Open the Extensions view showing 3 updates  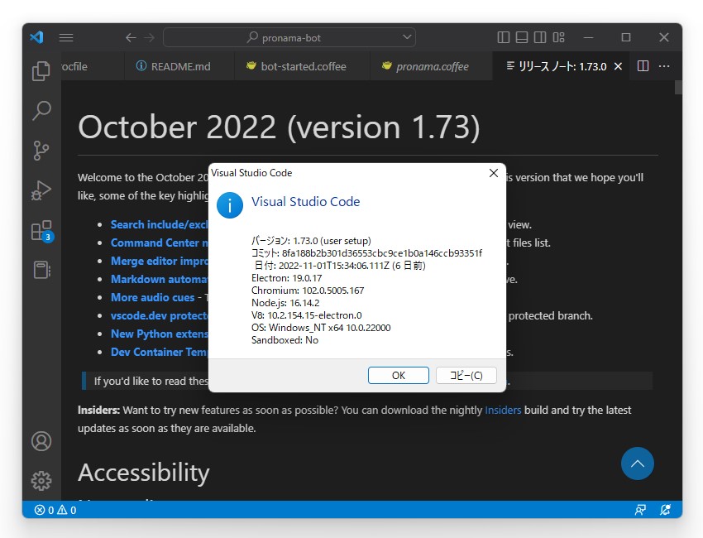[41, 229]
